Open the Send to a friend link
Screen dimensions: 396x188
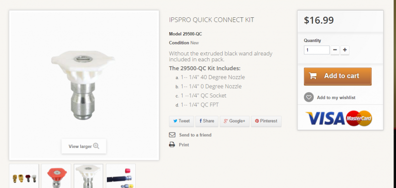[195, 135]
